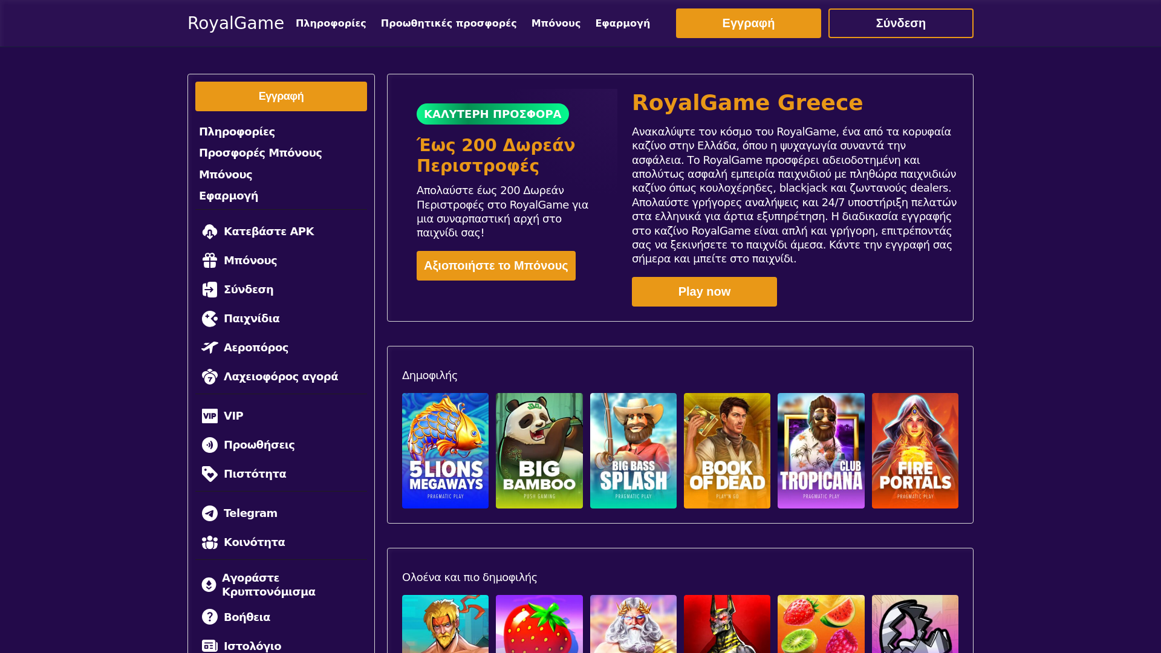Viewport: 1161px width, 653px height.
Task: Click the VIP badge icon
Action: (210, 416)
